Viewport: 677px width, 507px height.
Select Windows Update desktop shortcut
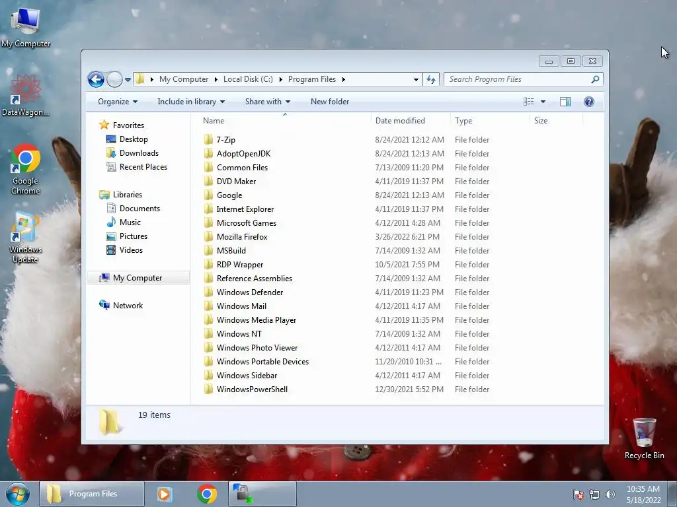tap(26, 238)
